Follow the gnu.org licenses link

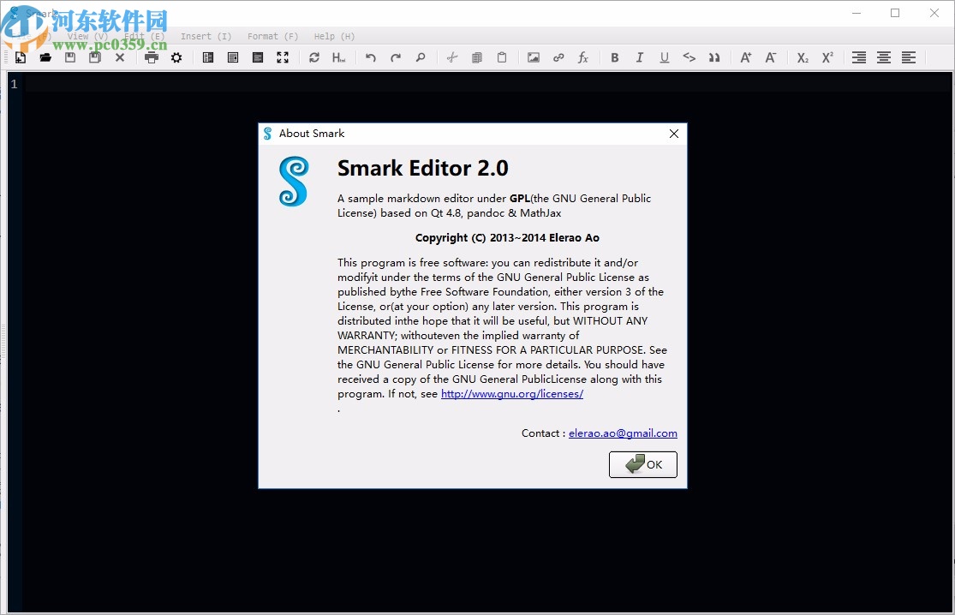tap(511, 394)
